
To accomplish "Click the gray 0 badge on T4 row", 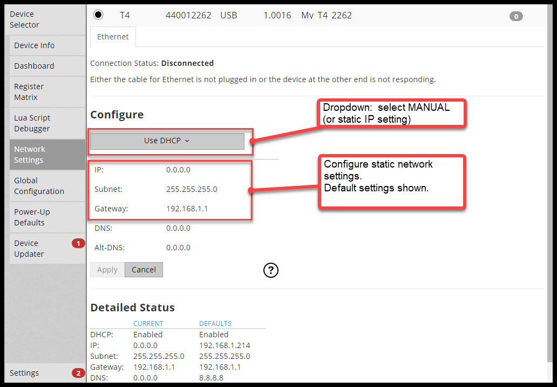I will click(x=516, y=16).
